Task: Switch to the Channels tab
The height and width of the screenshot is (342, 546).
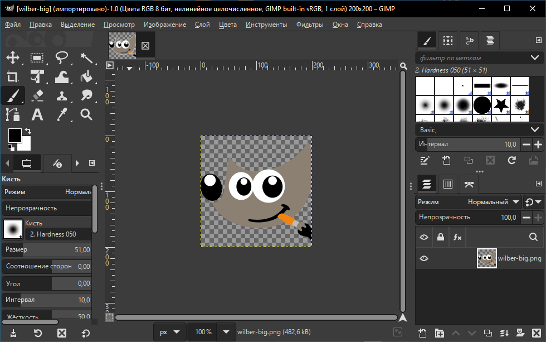Action: pyautogui.click(x=448, y=184)
